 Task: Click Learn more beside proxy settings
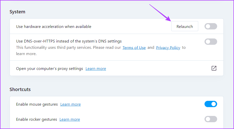tap(96, 68)
